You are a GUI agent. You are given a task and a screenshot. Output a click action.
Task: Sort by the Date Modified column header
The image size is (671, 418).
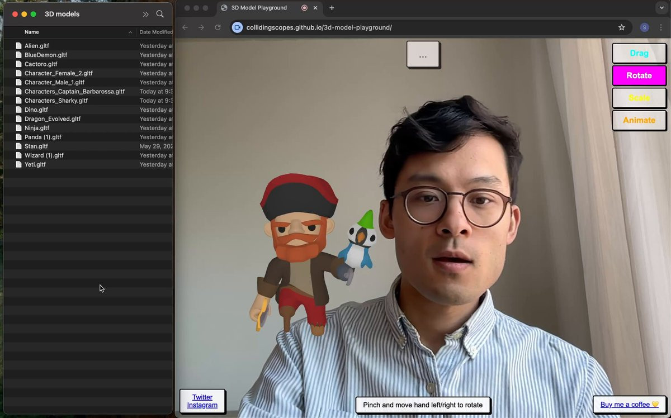155,32
